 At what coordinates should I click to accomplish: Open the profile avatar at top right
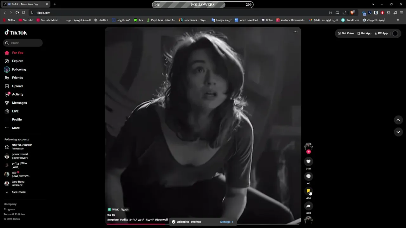395,33
